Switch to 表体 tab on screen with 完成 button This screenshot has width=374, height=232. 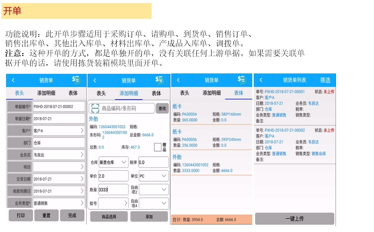(x=73, y=93)
